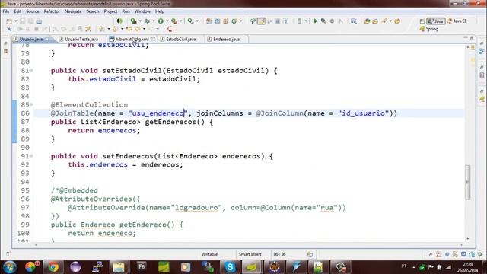Click the Run External Tools icon
This screenshot has height=274, width=487.
click(x=174, y=21)
